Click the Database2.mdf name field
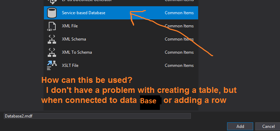The width and height of the screenshot is (280, 131). 97,116
